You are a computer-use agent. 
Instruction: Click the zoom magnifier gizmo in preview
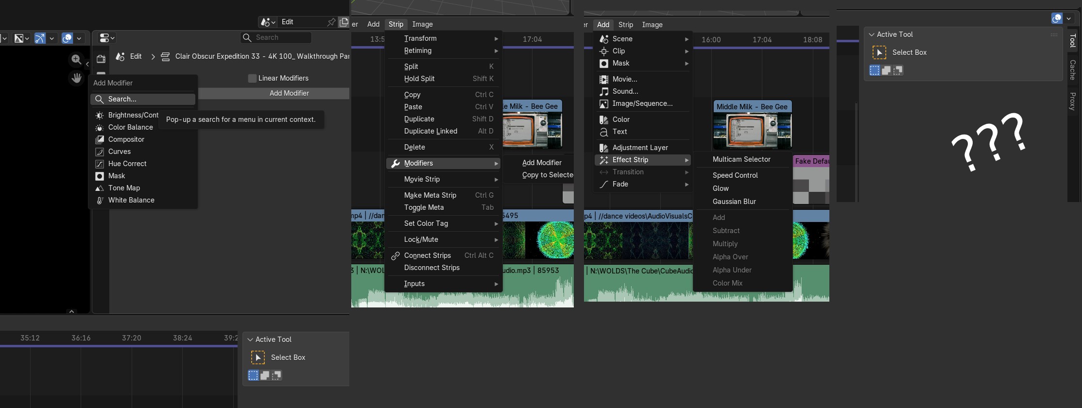point(76,59)
